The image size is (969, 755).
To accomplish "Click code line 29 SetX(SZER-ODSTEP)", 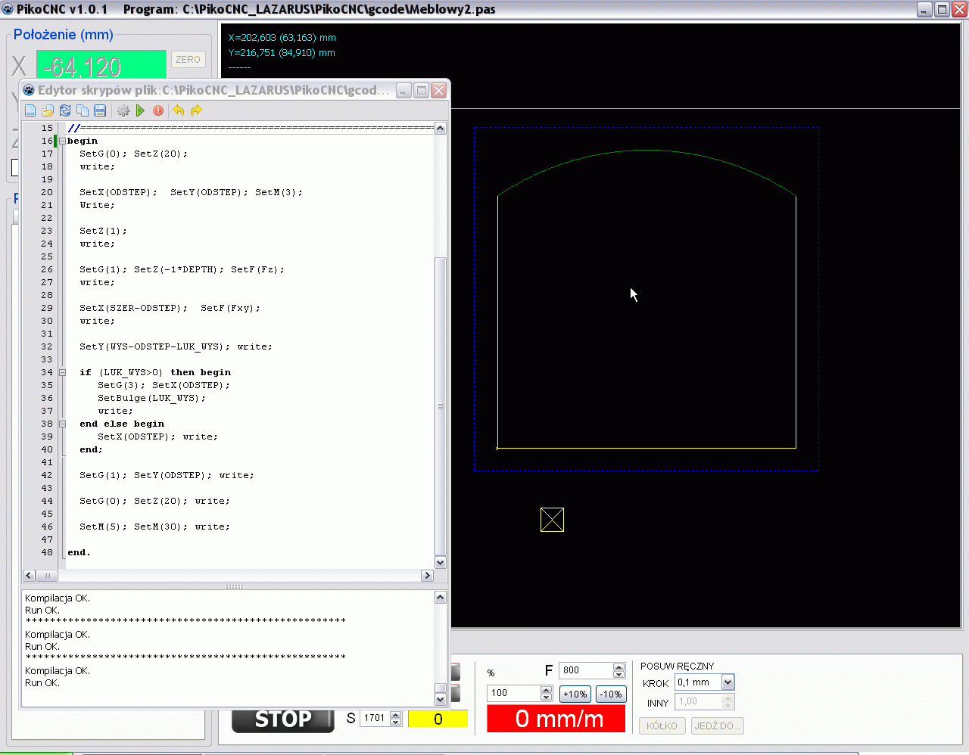I will pos(170,308).
